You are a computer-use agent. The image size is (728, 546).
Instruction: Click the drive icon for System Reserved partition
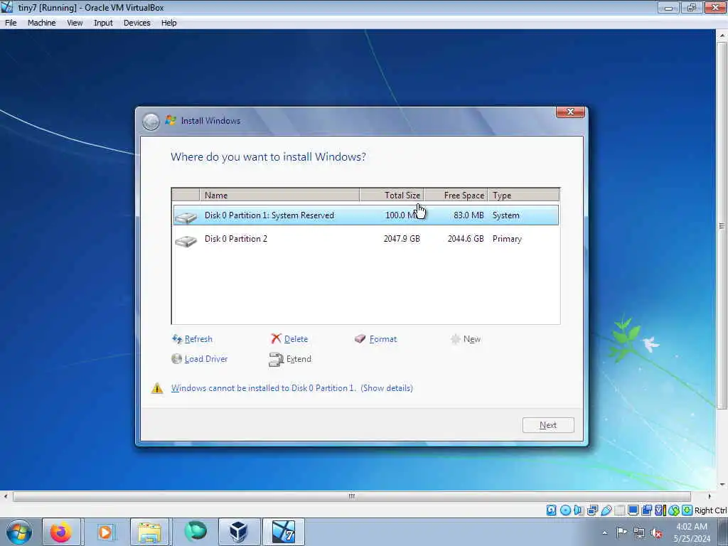(x=186, y=217)
